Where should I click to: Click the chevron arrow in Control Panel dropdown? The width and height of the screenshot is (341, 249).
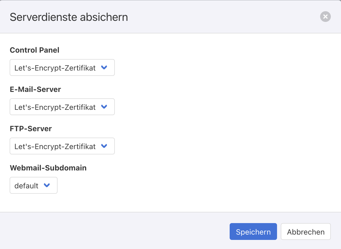point(104,68)
